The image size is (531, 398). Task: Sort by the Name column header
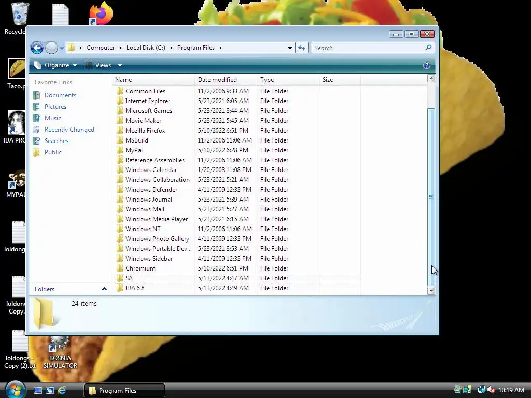tap(153, 80)
